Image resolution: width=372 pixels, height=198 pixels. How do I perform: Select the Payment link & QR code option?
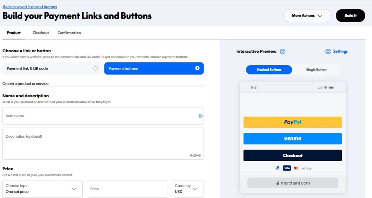(x=52, y=68)
